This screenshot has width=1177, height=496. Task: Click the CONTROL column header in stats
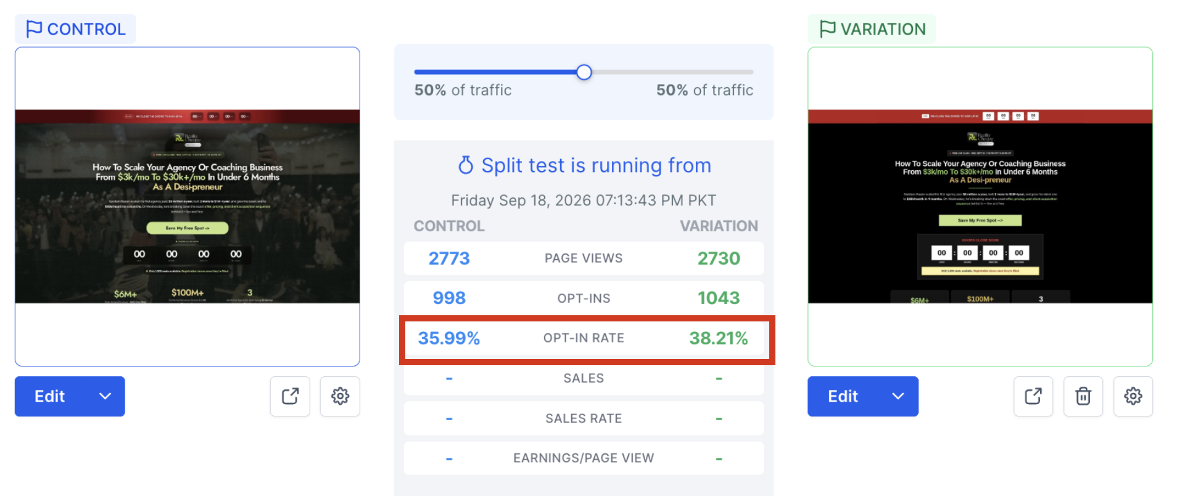(449, 226)
